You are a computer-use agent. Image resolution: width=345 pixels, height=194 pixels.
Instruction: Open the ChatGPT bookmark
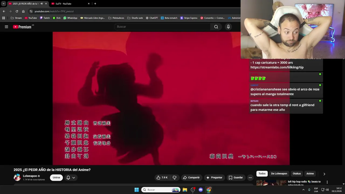[152, 18]
